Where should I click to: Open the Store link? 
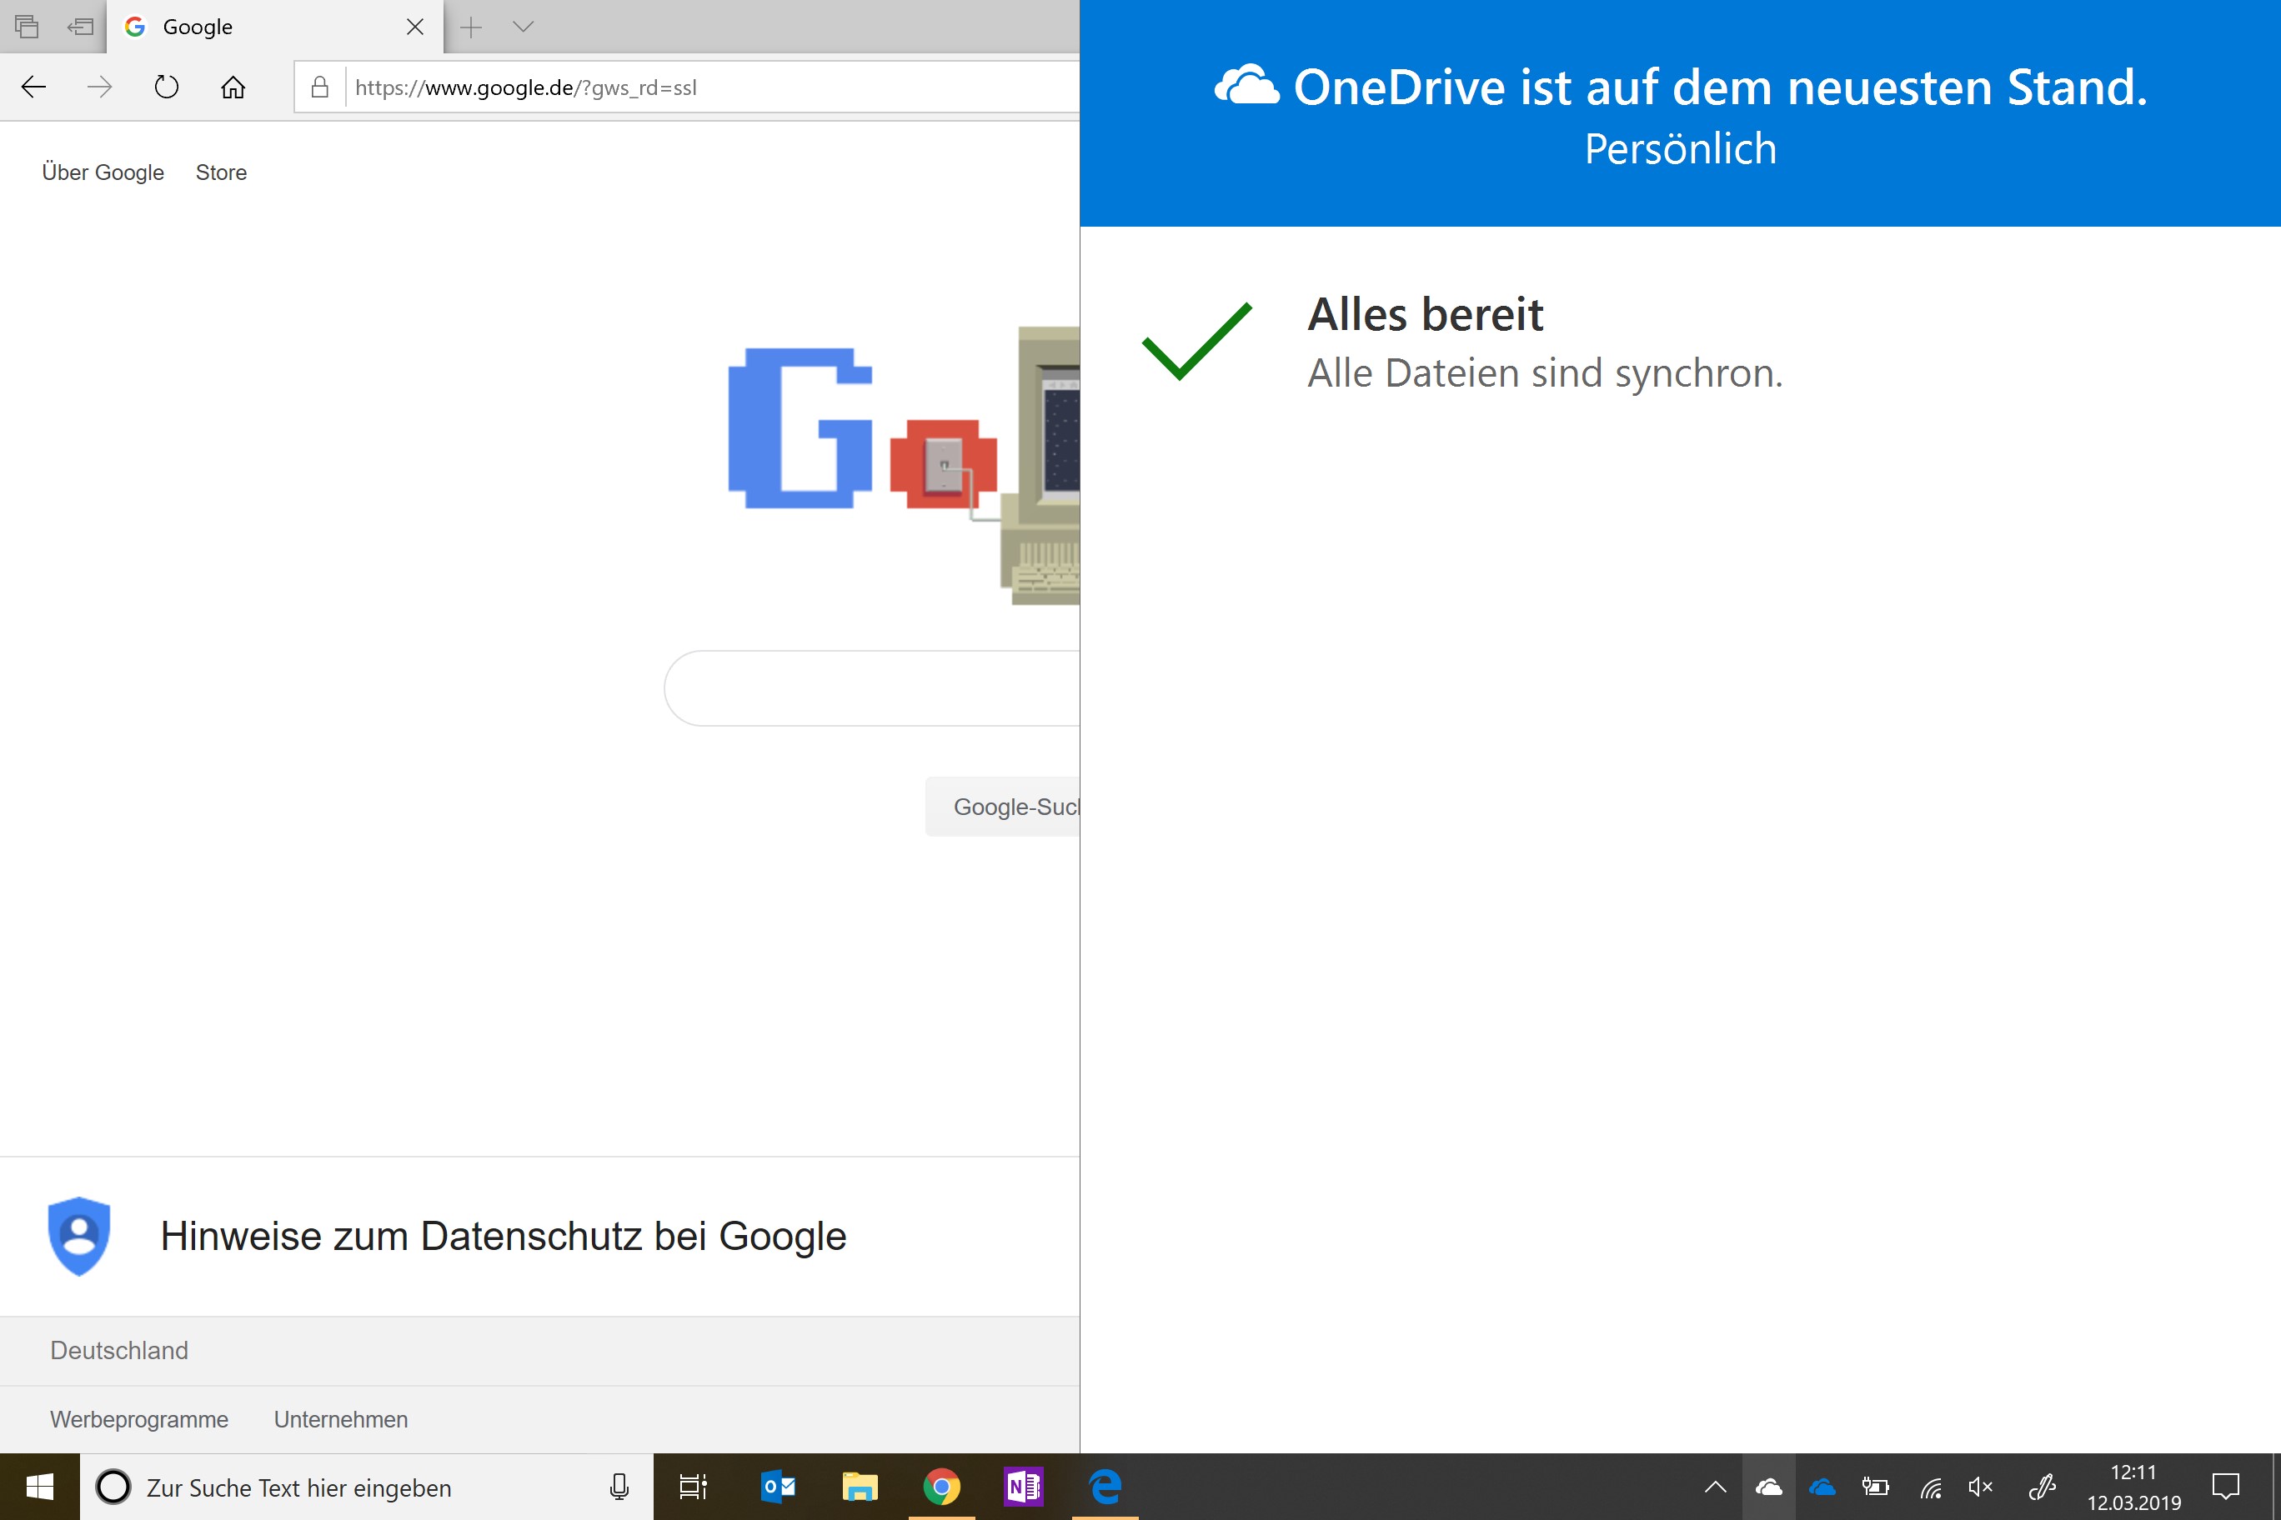tap(221, 172)
